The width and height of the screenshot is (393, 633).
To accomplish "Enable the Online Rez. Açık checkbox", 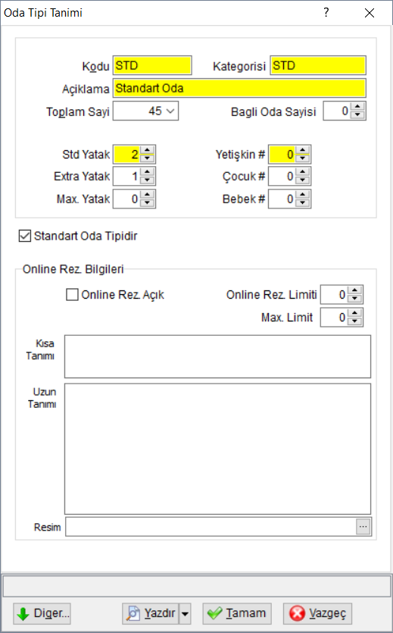I will coord(72,295).
